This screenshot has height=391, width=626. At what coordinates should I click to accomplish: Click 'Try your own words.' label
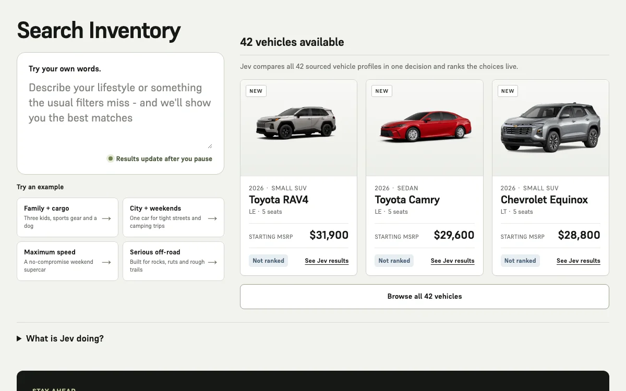65,69
